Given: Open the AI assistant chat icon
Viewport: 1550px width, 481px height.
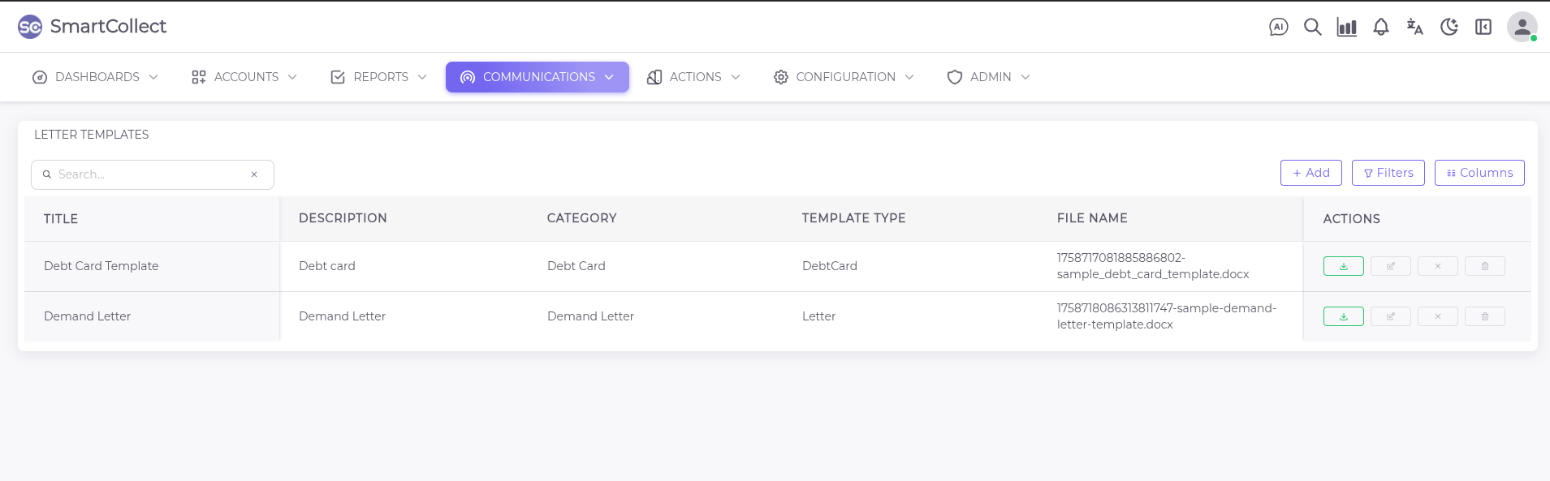Looking at the screenshot, I should (x=1278, y=27).
